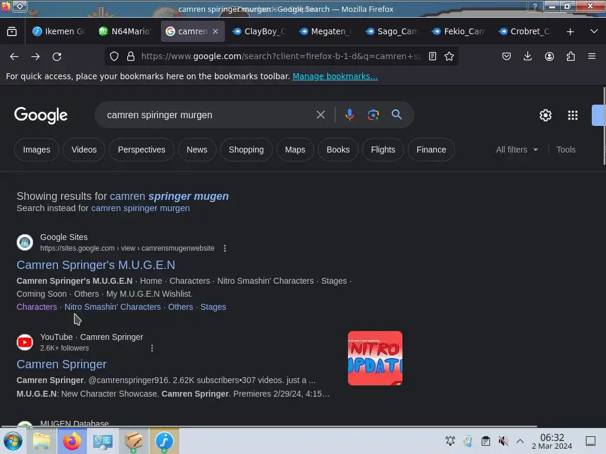The height and width of the screenshot is (454, 606).
Task: Open the Start menu button
Action: 13,441
